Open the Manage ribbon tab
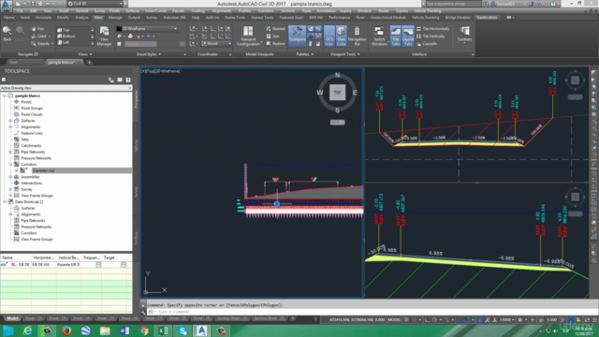The height and width of the screenshot is (337, 599). click(115, 18)
